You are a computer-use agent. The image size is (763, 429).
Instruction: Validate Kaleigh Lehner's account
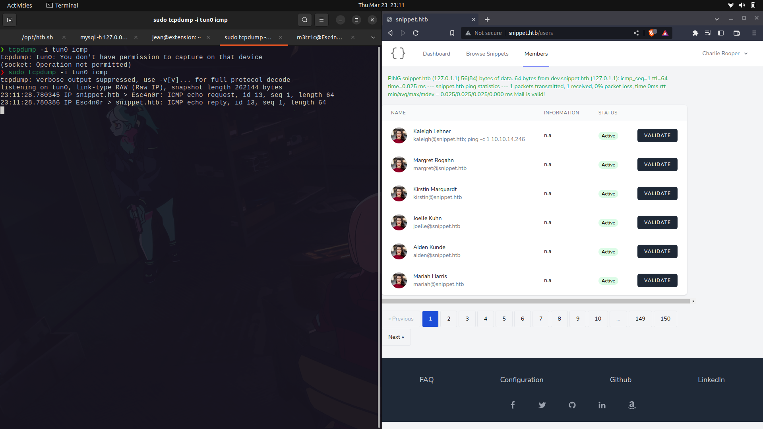(x=657, y=135)
